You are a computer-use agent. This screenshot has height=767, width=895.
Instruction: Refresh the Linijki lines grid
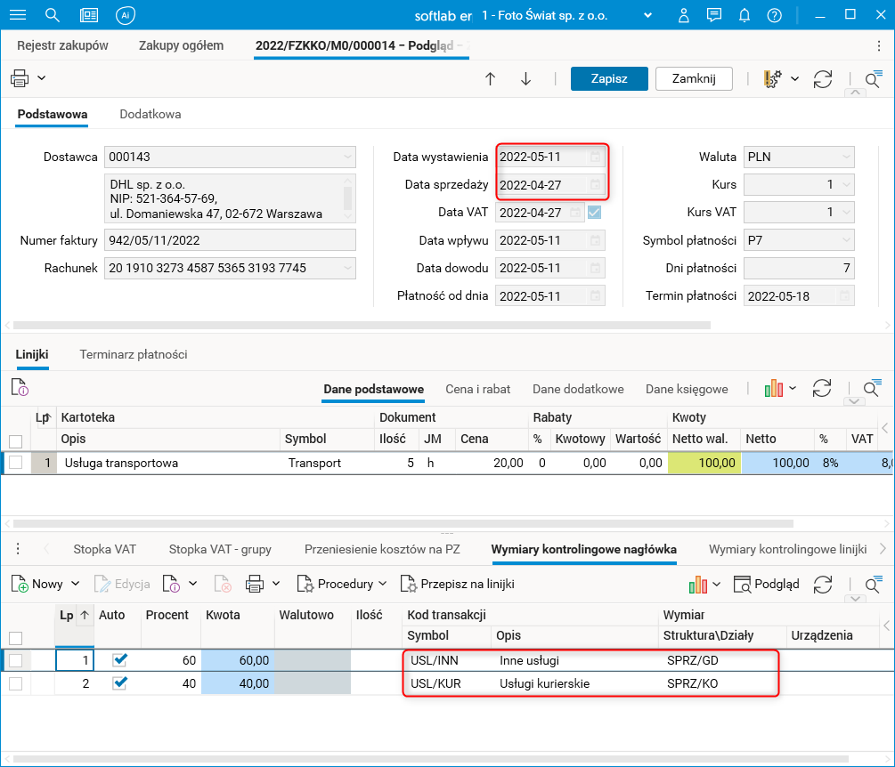click(x=821, y=388)
